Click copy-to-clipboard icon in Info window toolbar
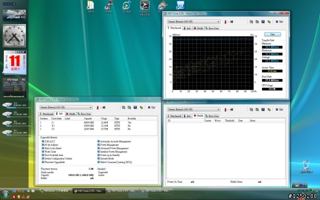Viewport: 320px width, 200px height. point(123,107)
